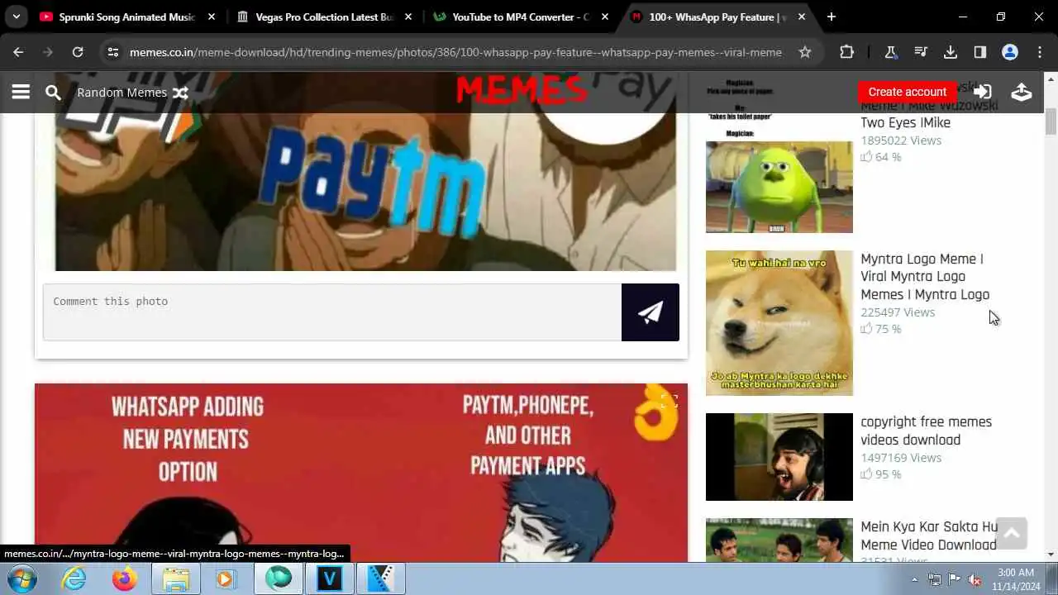
Task: Click the upload meme tray icon
Action: [1022, 92]
